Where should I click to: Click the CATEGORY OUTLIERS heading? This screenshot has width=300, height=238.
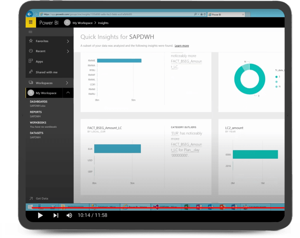pyautogui.click(x=184, y=127)
